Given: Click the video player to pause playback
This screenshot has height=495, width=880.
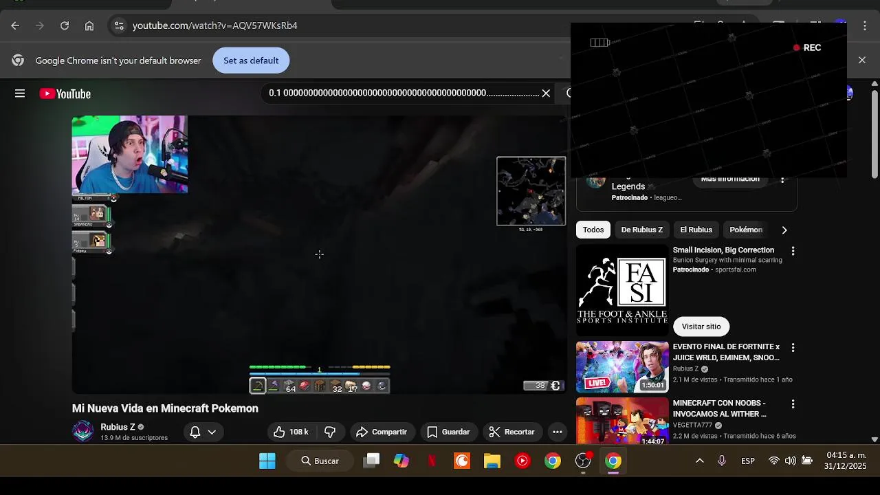Looking at the screenshot, I should (319, 254).
